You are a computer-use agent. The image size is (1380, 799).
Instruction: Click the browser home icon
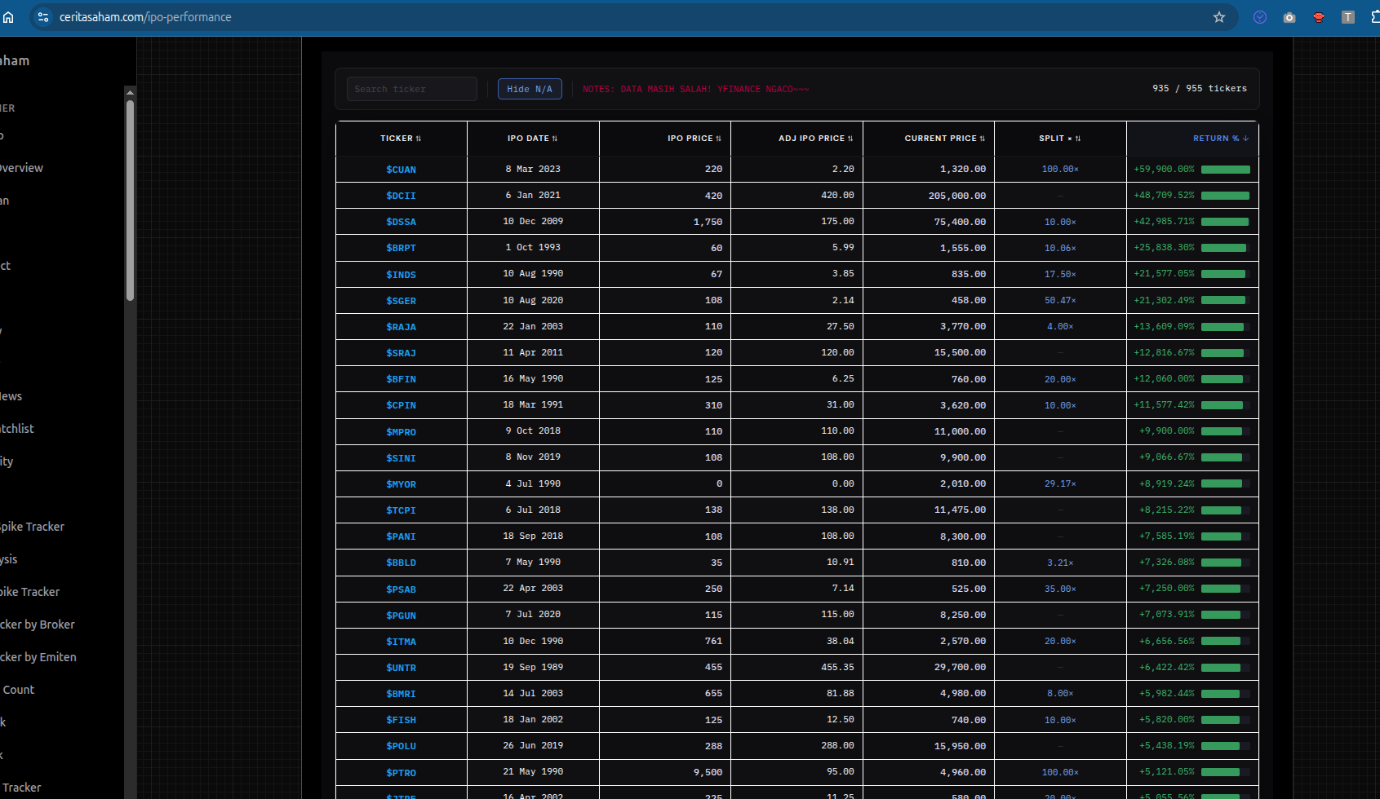8,17
